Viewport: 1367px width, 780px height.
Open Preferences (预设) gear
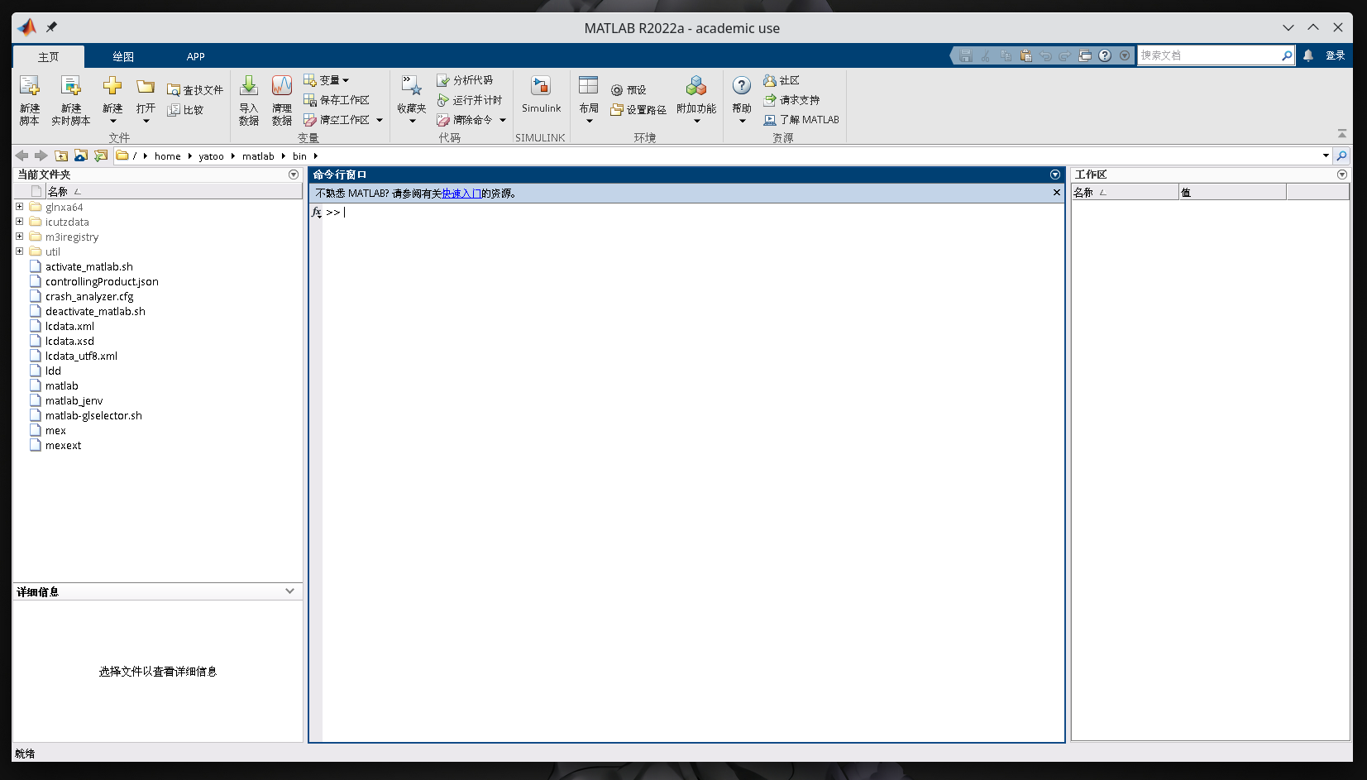click(x=629, y=90)
